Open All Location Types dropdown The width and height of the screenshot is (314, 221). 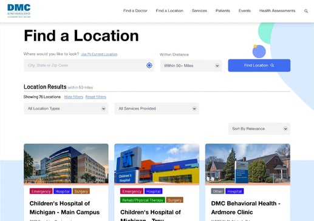tap(66, 108)
